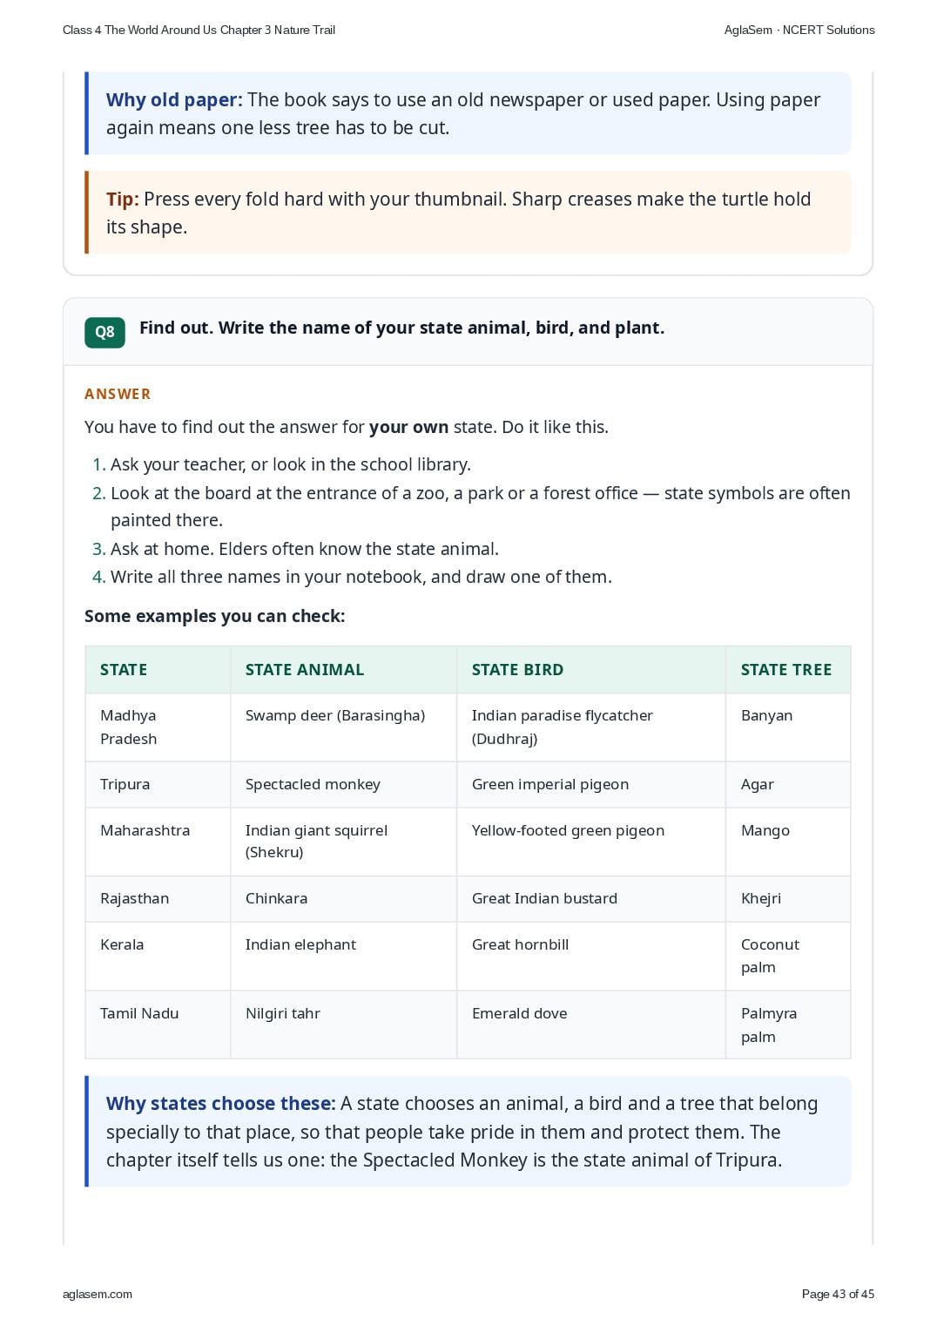Click the Page 43 of 45 footer indicator

pos(838,1294)
